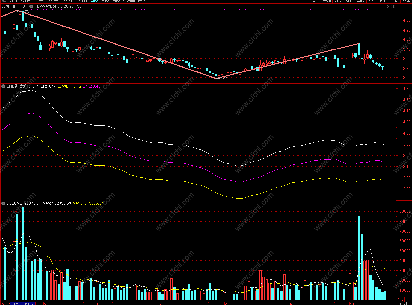412x305 pixels.
Task: Click the 4.80 ENE axis label
Action: [407, 89]
